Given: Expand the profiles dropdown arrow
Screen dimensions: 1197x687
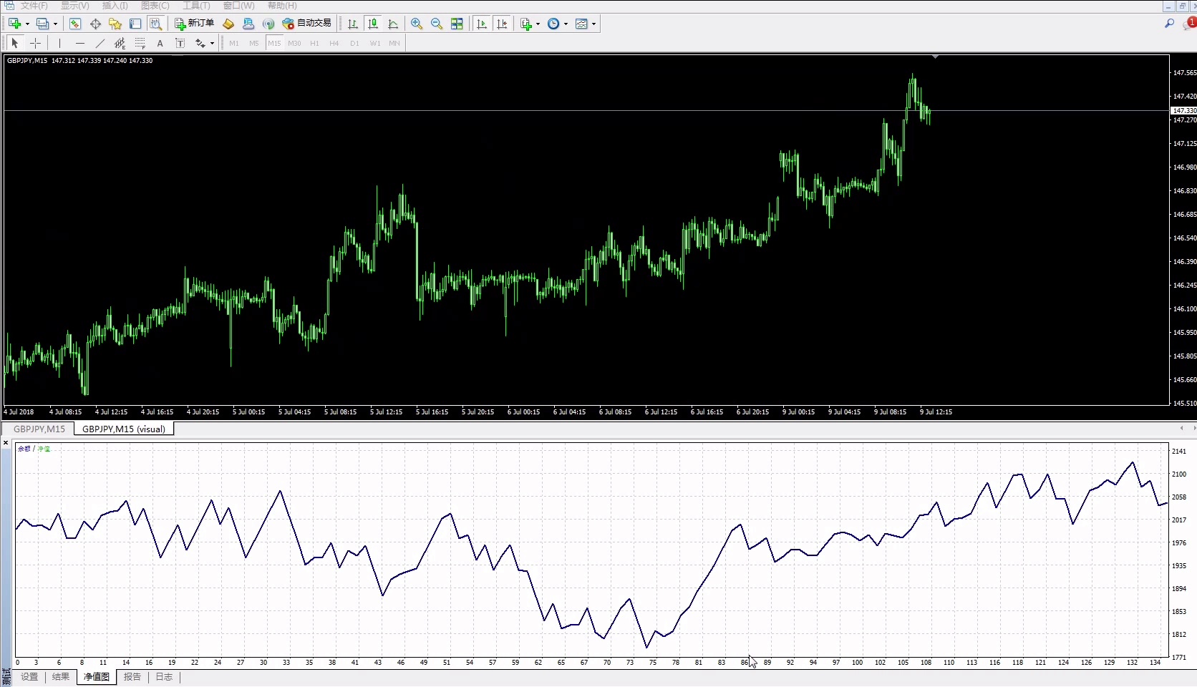Looking at the screenshot, I should (55, 24).
